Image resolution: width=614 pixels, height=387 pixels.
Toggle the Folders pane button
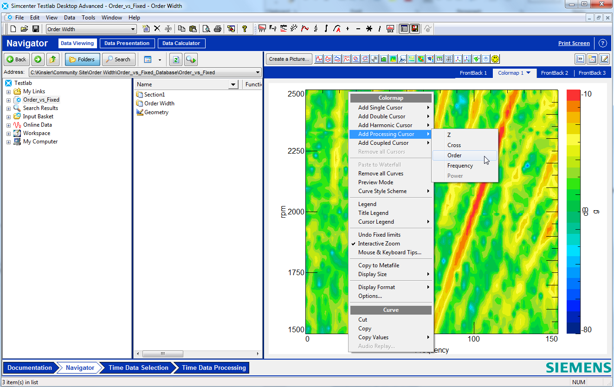83,59
